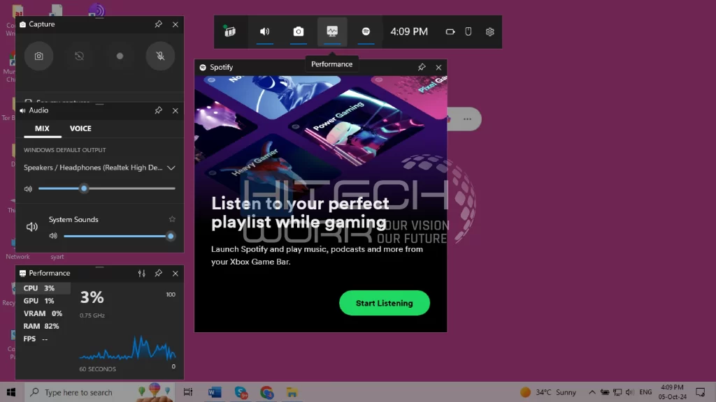Open the taskbar clock and date

point(672,392)
